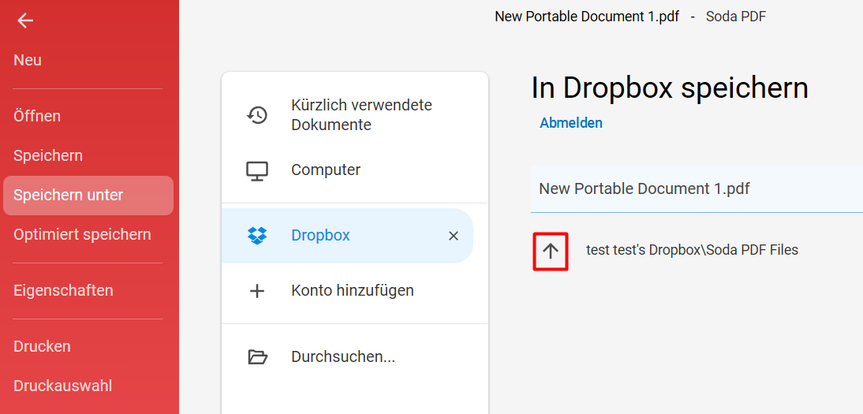863x414 pixels.
Task: Choose Konto hinzufügen
Action: [x=353, y=290]
